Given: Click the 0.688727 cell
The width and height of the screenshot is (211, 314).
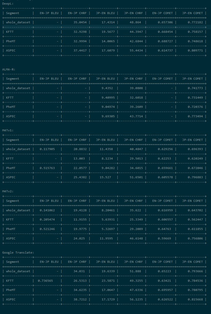Looking at the screenshot, I should tap(165, 41).
